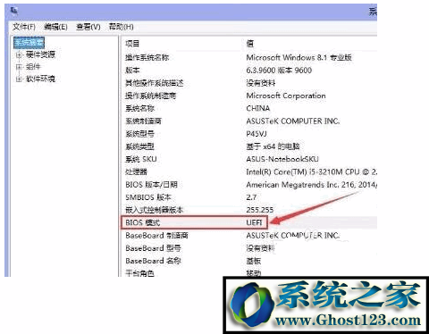The image size is (429, 334).
Task: Click value 基于 x64 的电脑
Action: [273, 146]
